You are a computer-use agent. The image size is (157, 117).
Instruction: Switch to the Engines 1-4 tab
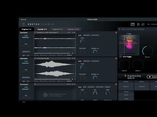[x=26, y=29]
